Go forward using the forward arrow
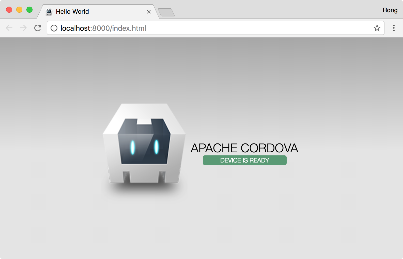403x259 pixels. (x=23, y=28)
